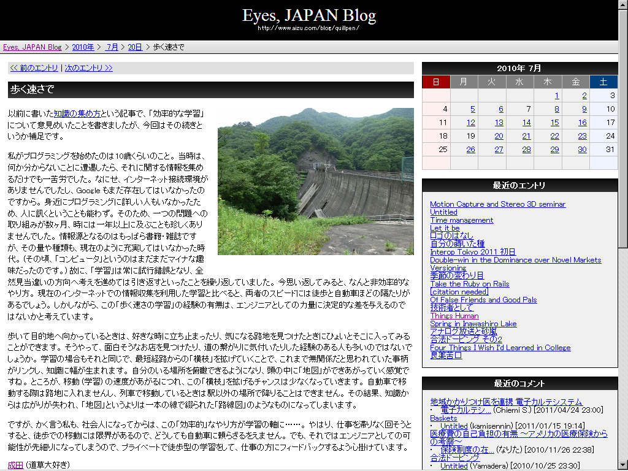This screenshot has height=471, width=628.
Task: Click the dam photograph in the article
Action: tap(316, 182)
